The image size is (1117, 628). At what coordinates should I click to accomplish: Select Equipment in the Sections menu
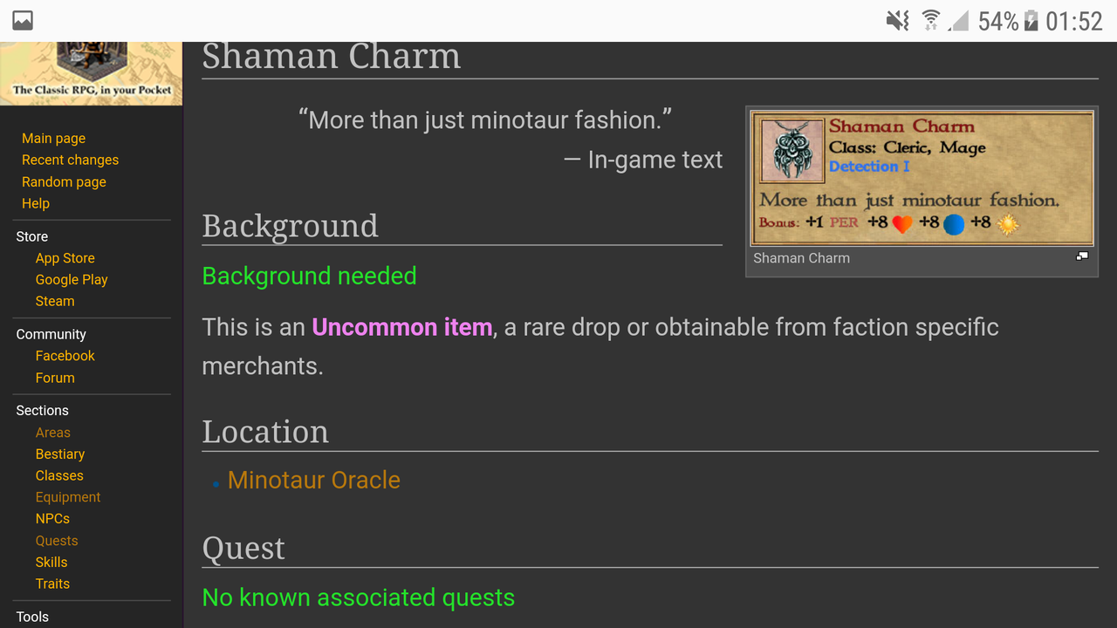pos(68,497)
